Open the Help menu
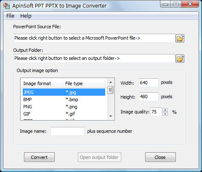 click(x=26, y=16)
